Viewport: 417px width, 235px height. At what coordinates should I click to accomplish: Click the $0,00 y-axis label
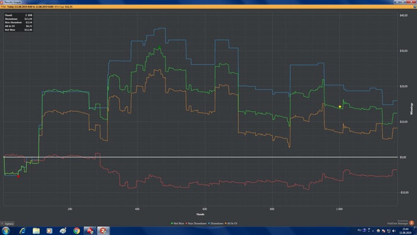[x=403, y=157]
